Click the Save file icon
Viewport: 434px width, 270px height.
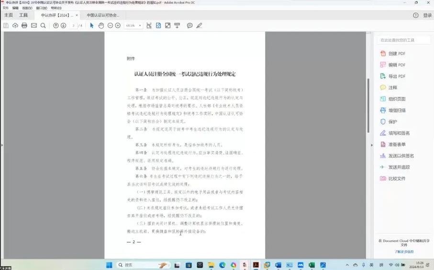[x=6, y=25]
